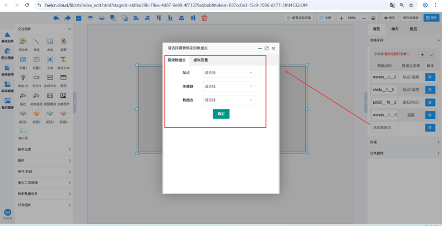This screenshot has height=226, width=442.
Task: Expand the 基本元素 section
Action: [x=43, y=149]
